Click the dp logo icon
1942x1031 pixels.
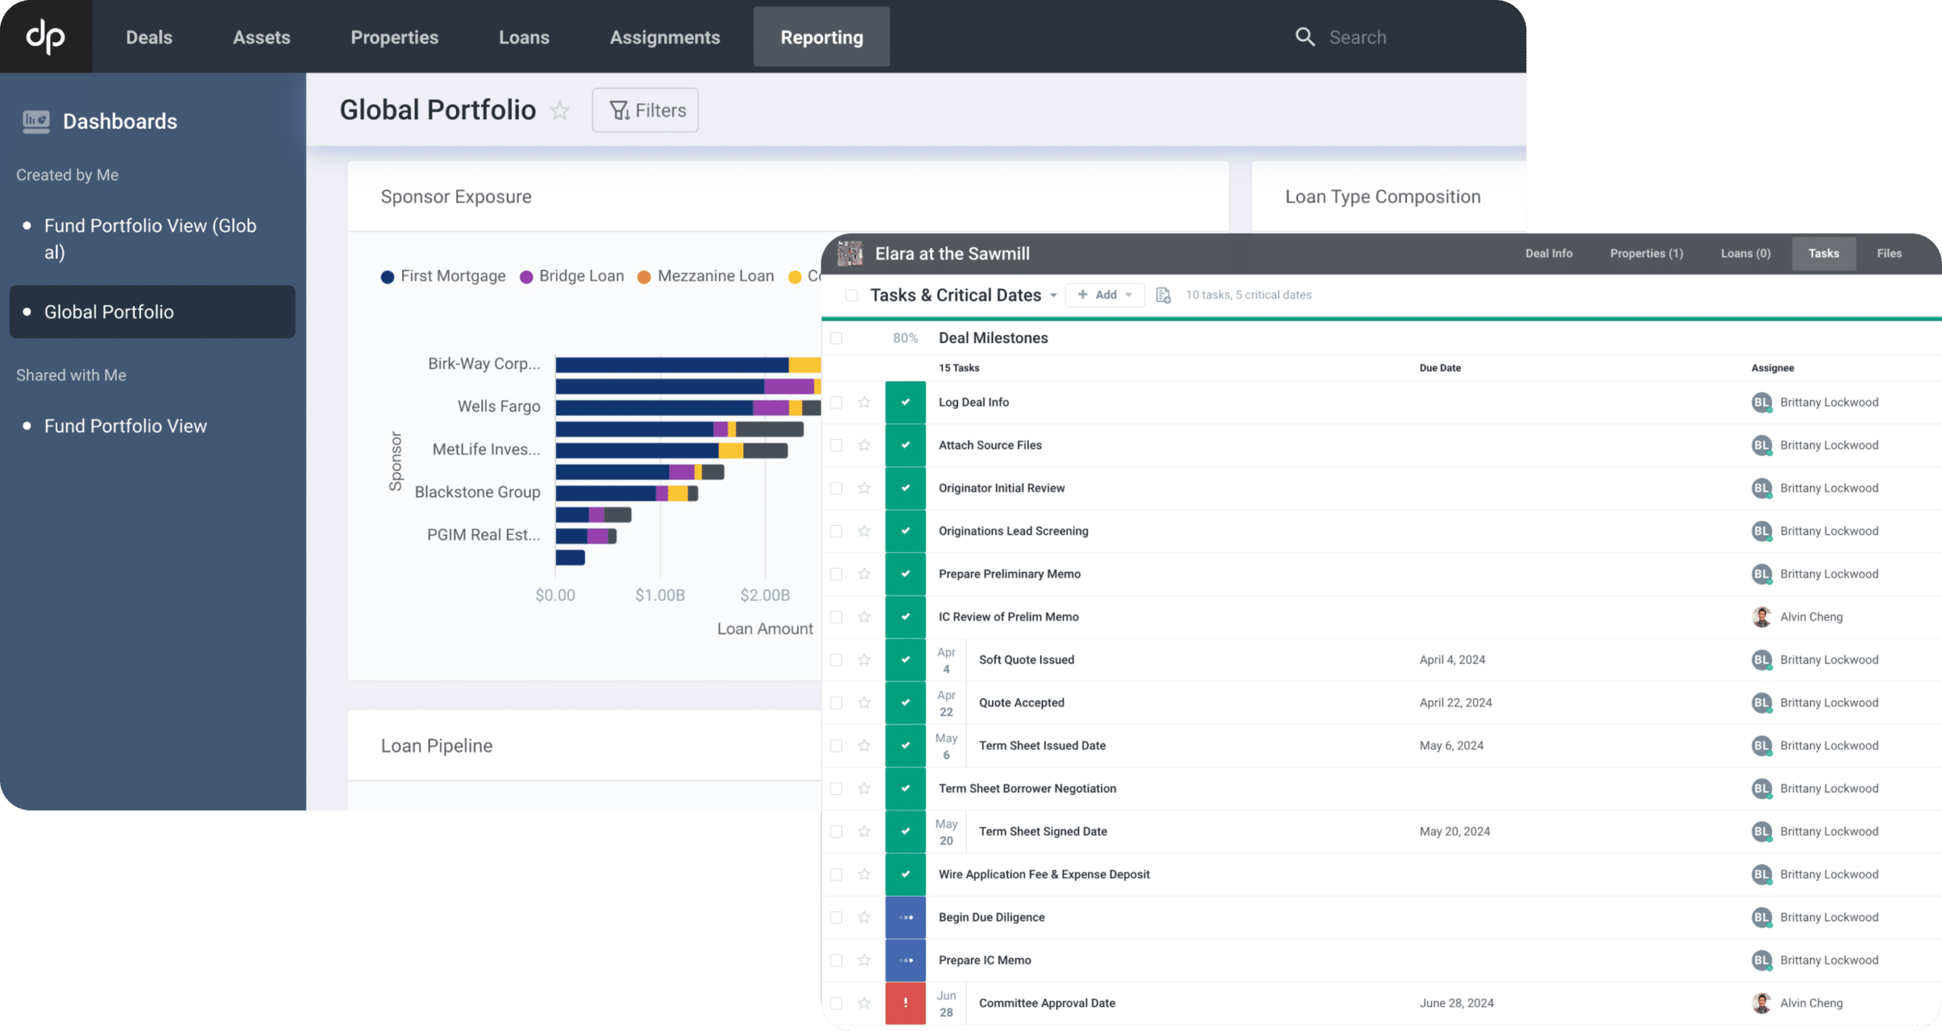[x=46, y=36]
